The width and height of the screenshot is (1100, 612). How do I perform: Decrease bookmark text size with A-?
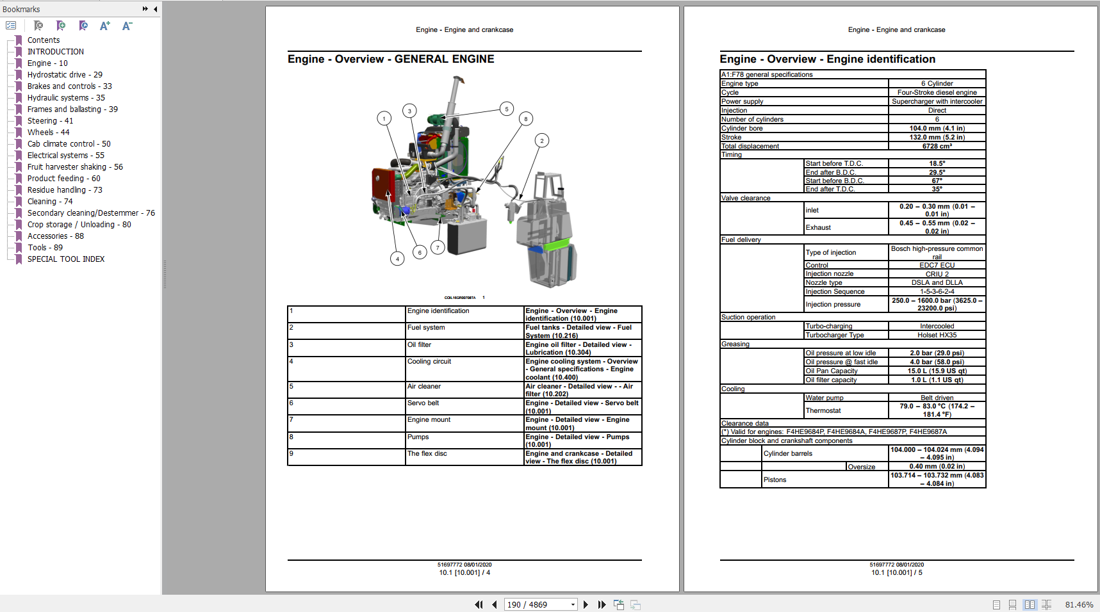tap(127, 26)
